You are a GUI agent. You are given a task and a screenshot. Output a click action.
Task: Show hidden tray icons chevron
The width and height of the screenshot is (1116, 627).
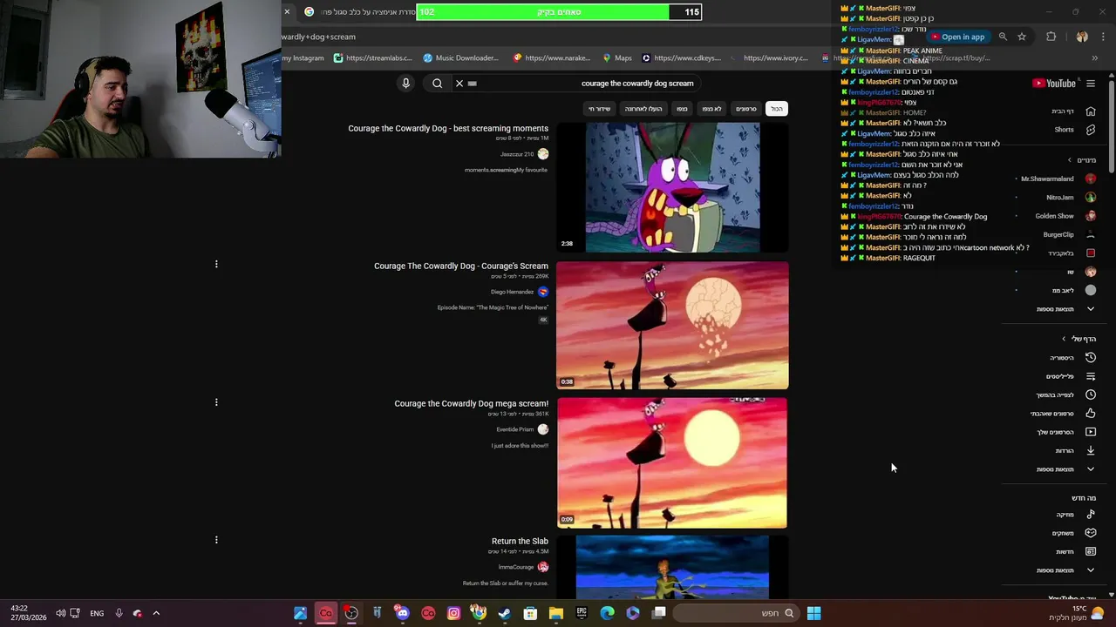point(156,613)
